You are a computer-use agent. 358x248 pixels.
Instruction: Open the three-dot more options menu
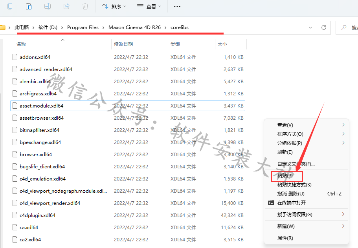(x=177, y=7)
